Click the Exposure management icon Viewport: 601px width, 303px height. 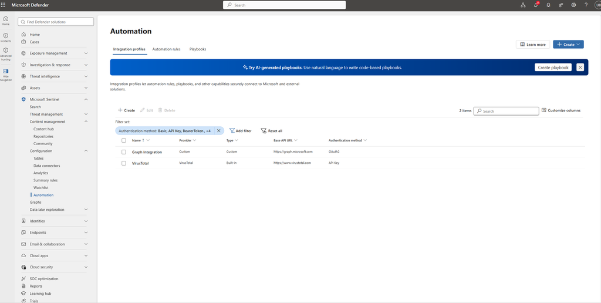click(23, 53)
